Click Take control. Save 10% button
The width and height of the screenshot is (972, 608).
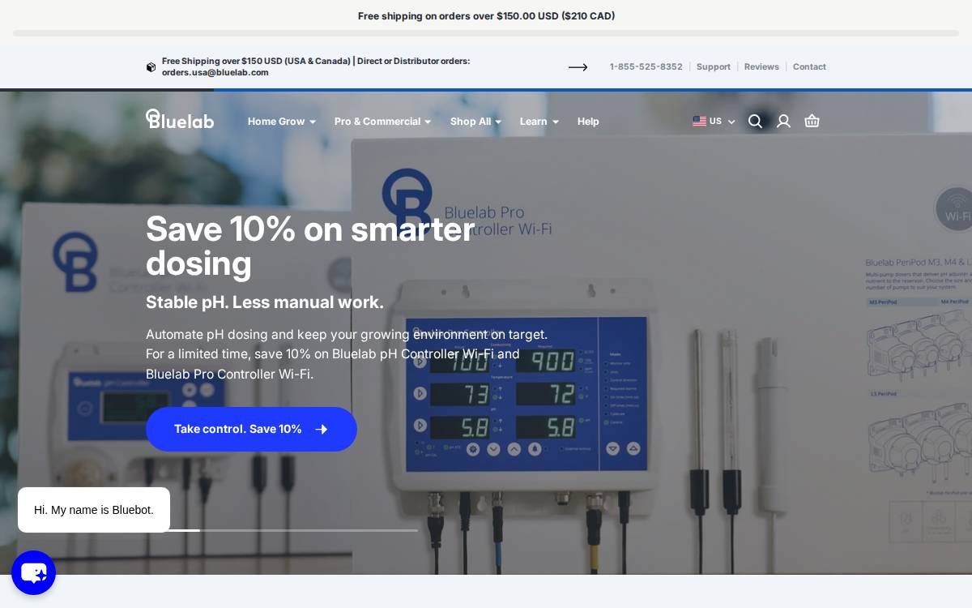251,429
